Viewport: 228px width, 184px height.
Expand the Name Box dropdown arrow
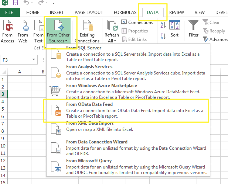[x=34, y=59]
